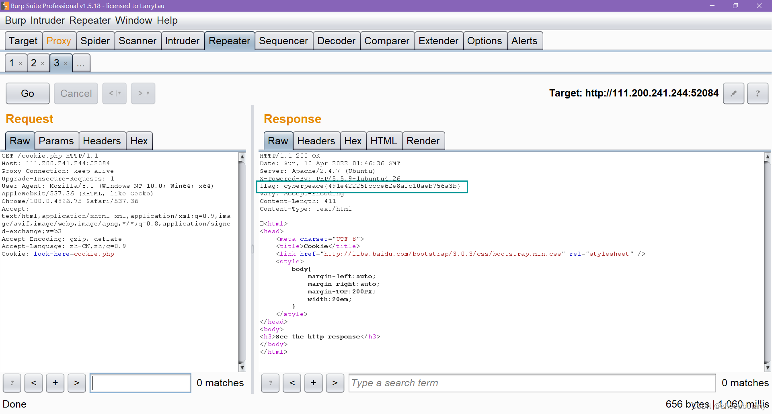Click the plus options button in response search
772x414 pixels.
(313, 383)
